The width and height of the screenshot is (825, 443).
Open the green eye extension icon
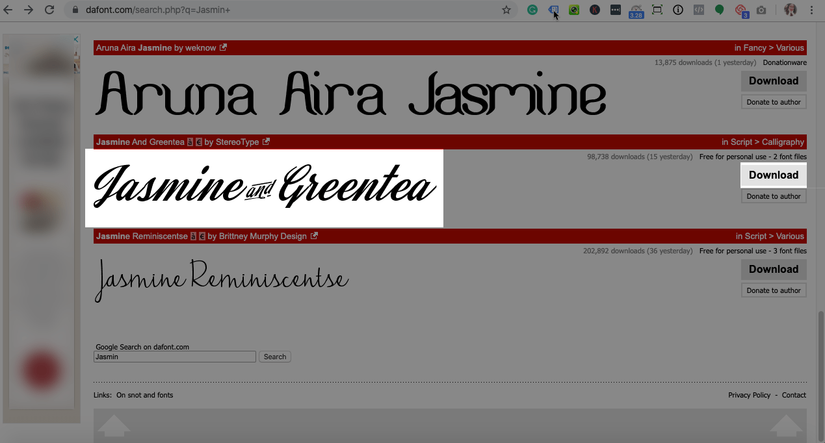574,10
